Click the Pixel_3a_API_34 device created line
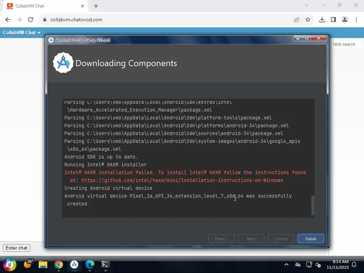This screenshot has width=364, height=273. point(178,200)
